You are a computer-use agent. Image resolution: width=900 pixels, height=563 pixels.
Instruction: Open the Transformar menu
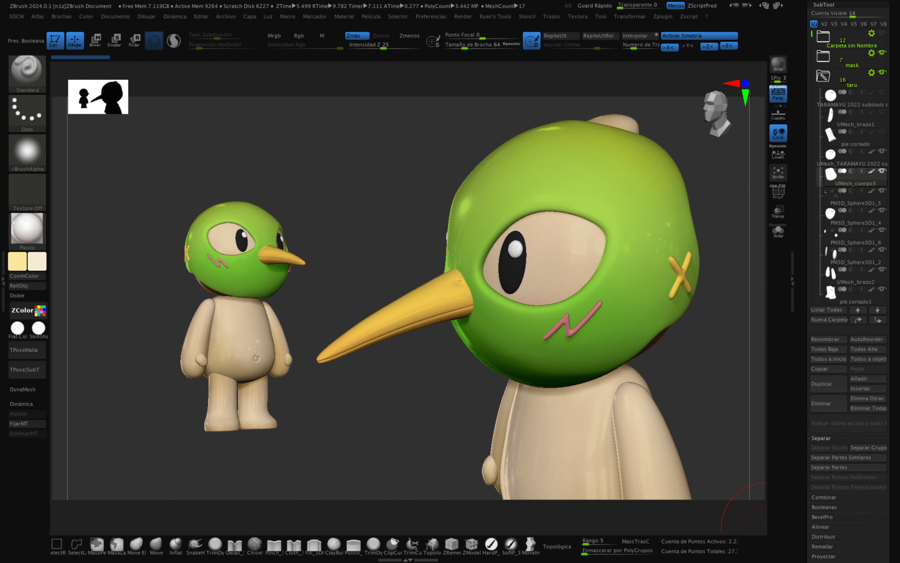[629, 17]
